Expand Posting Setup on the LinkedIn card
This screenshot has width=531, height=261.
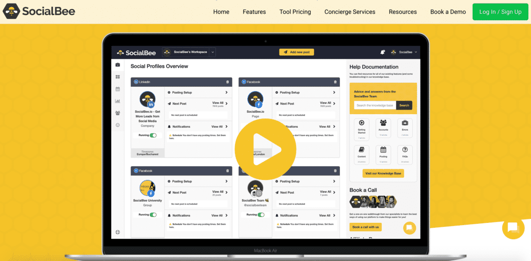tap(226, 92)
